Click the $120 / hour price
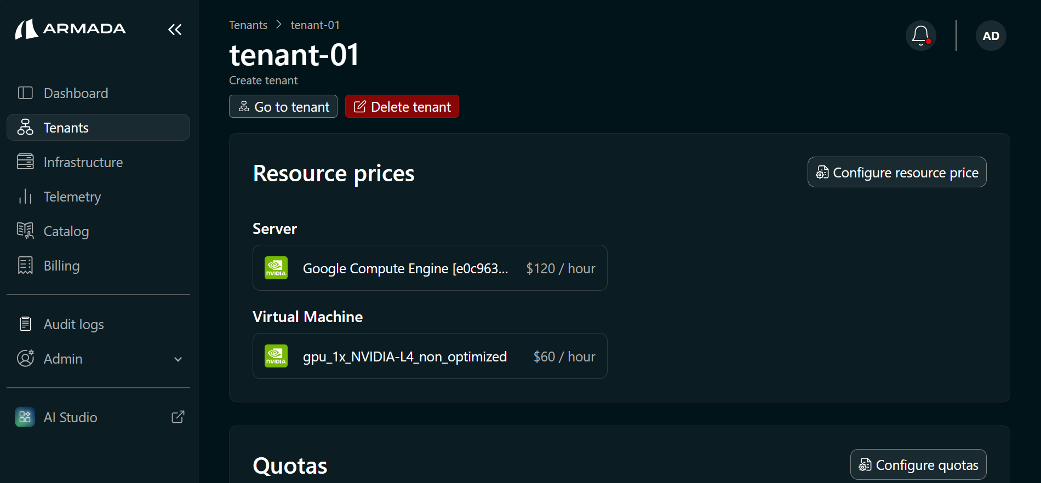This screenshot has height=483, width=1041. coord(560,268)
